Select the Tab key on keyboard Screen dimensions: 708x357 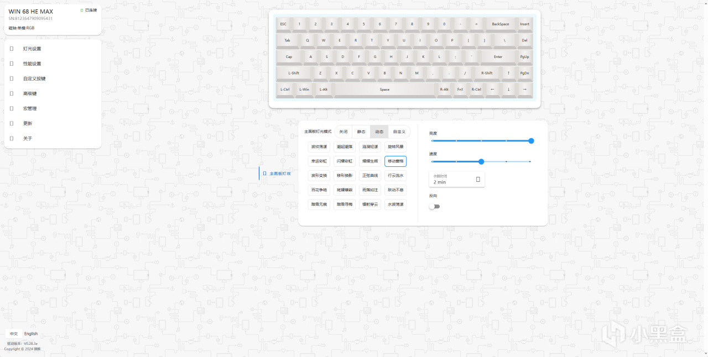coord(287,40)
